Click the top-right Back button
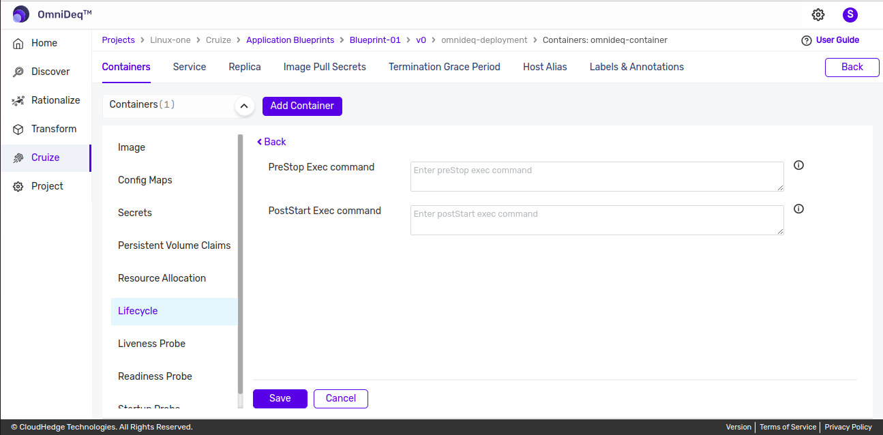 (x=852, y=67)
